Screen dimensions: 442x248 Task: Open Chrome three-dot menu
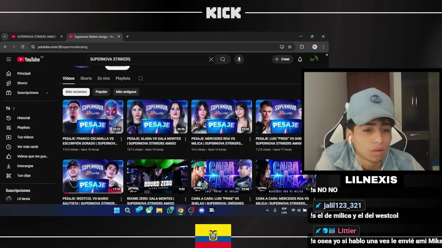[x=323, y=47]
